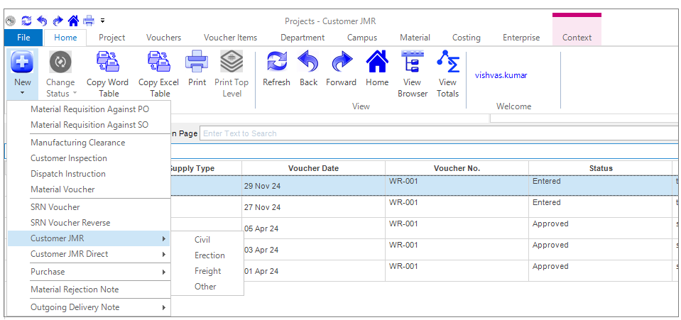Click the Print icon in ribbon
Image resolution: width=681 pixels, height=320 pixels.
197,63
